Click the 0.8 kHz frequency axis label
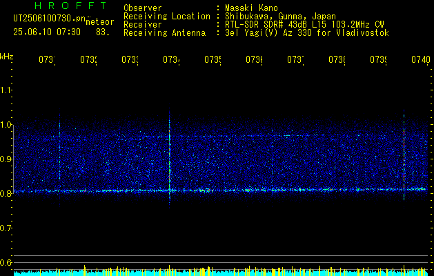Image resolution: width=434 pixels, height=276 pixels. pyautogui.click(x=6, y=193)
